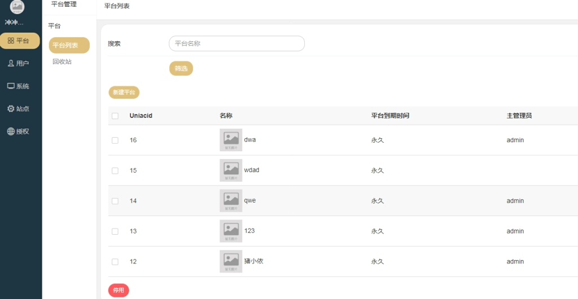Click the site gear icon
Image resolution: width=578 pixels, height=299 pixels.
[11, 108]
